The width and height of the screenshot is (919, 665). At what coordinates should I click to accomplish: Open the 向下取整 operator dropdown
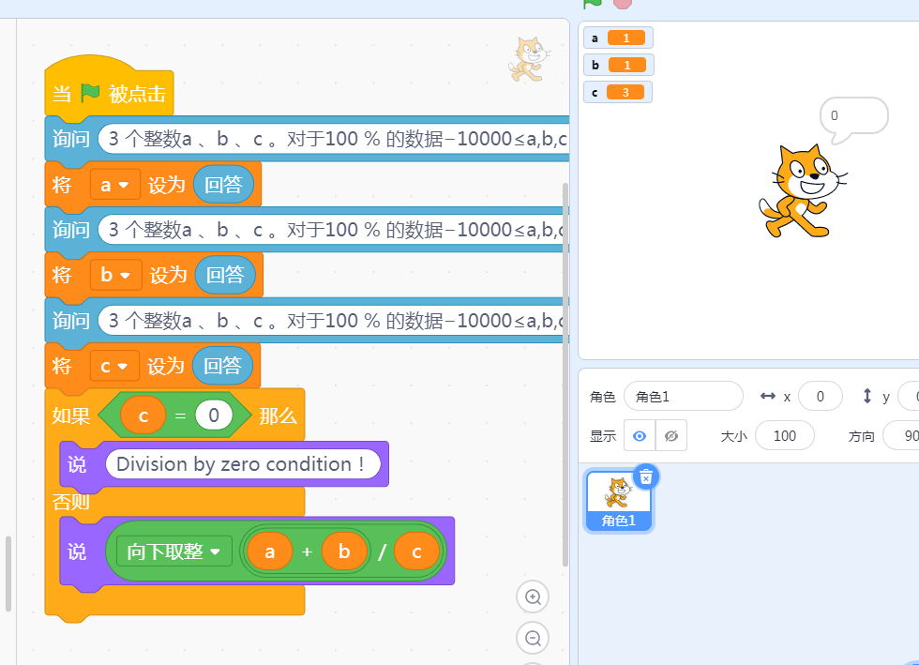click(x=174, y=552)
